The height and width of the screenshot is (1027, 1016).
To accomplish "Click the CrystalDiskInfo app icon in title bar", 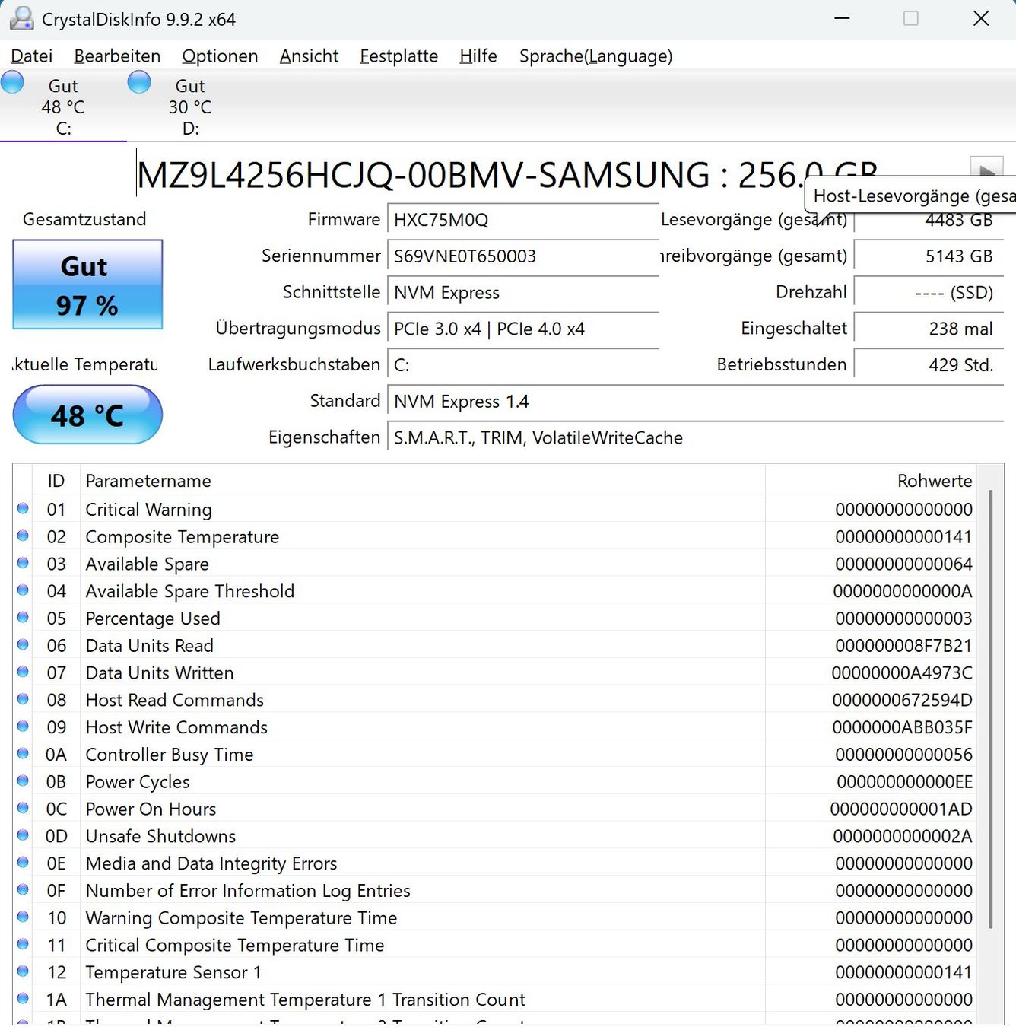I will point(21,19).
